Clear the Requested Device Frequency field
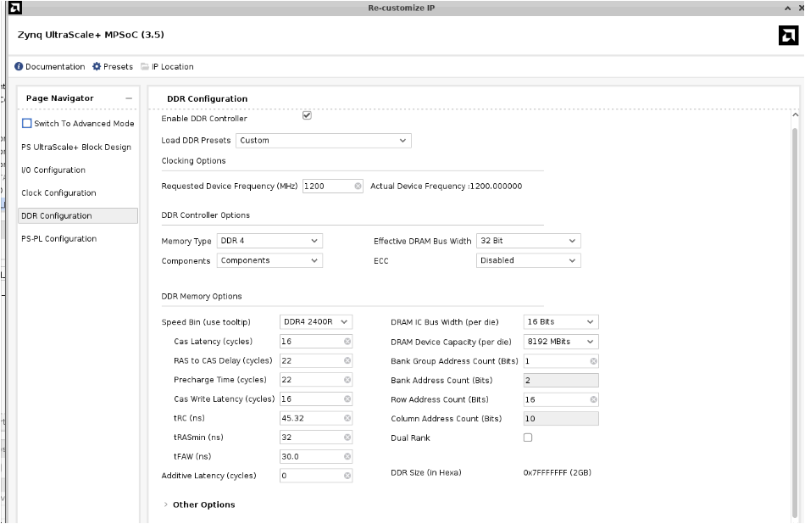This screenshot has height=524, width=805. (x=358, y=187)
